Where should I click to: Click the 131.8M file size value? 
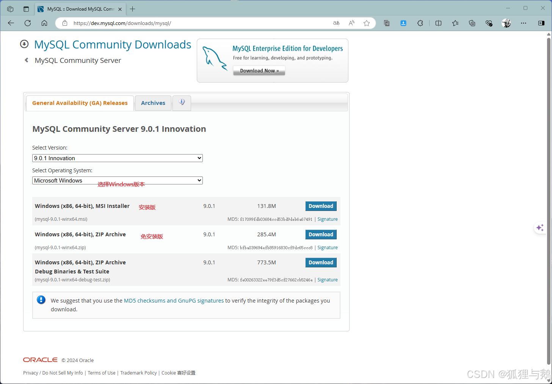click(267, 206)
